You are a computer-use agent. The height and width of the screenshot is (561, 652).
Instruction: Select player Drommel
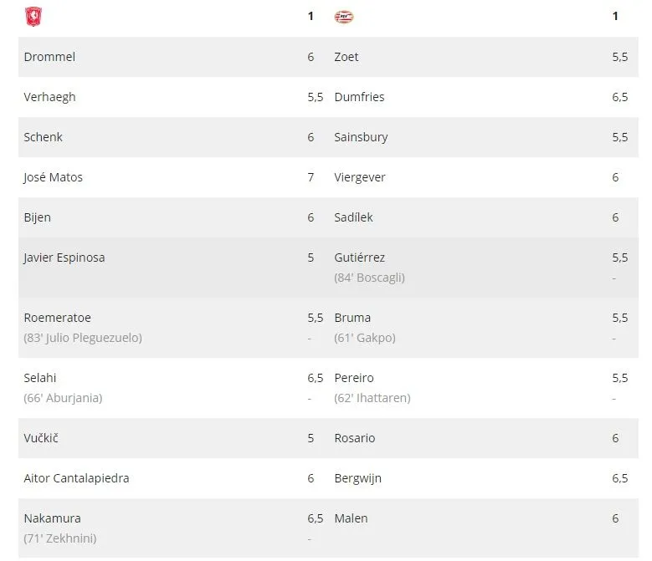click(49, 57)
